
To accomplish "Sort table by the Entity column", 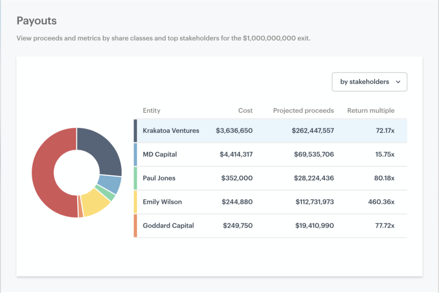I will (x=151, y=110).
